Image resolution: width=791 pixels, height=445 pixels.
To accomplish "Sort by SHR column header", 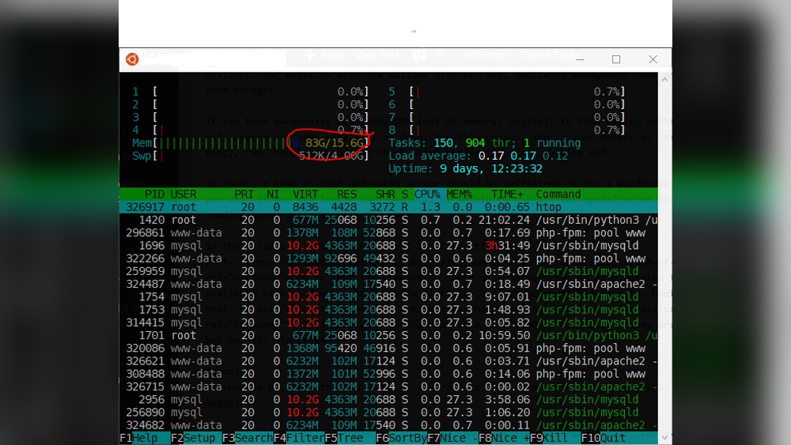I will pos(385,194).
